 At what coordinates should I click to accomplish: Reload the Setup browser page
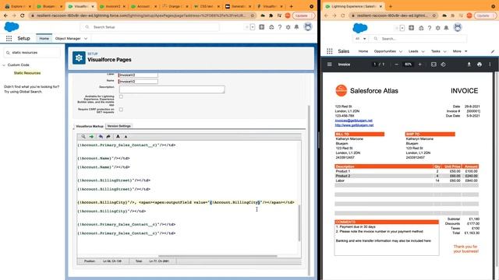pos(23,16)
